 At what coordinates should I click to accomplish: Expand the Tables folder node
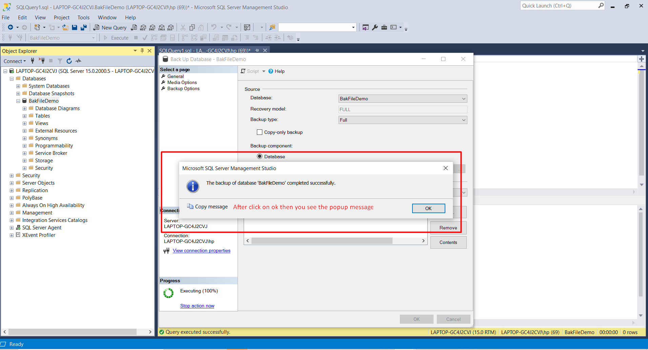(24, 116)
